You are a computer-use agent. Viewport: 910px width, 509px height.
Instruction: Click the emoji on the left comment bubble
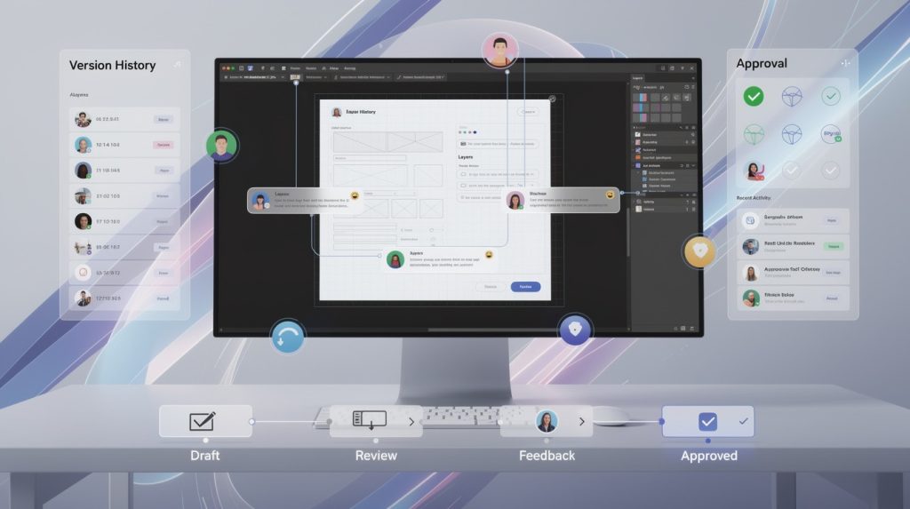pos(355,196)
